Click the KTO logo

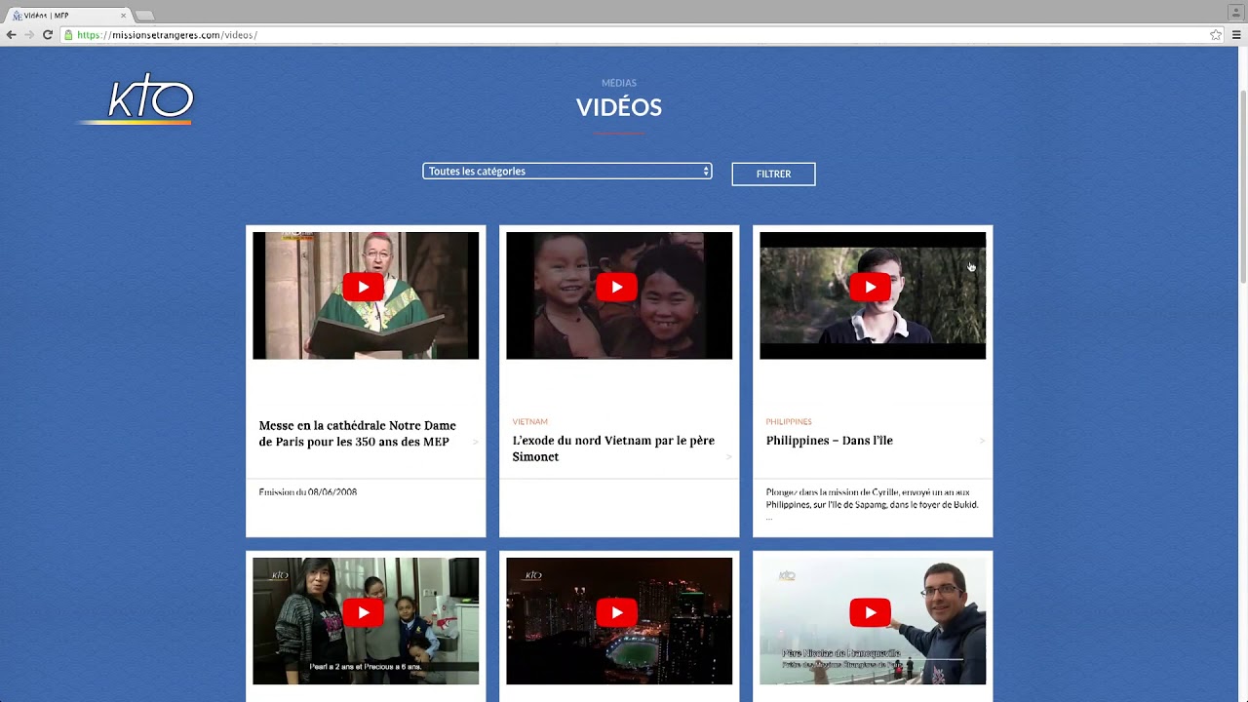(136, 98)
